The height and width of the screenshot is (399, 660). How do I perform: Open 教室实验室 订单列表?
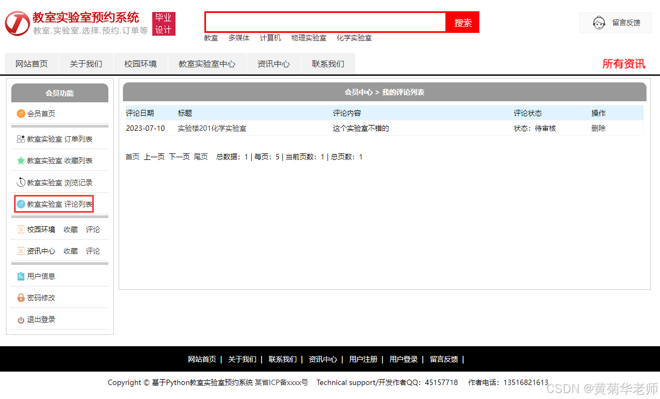tap(60, 139)
